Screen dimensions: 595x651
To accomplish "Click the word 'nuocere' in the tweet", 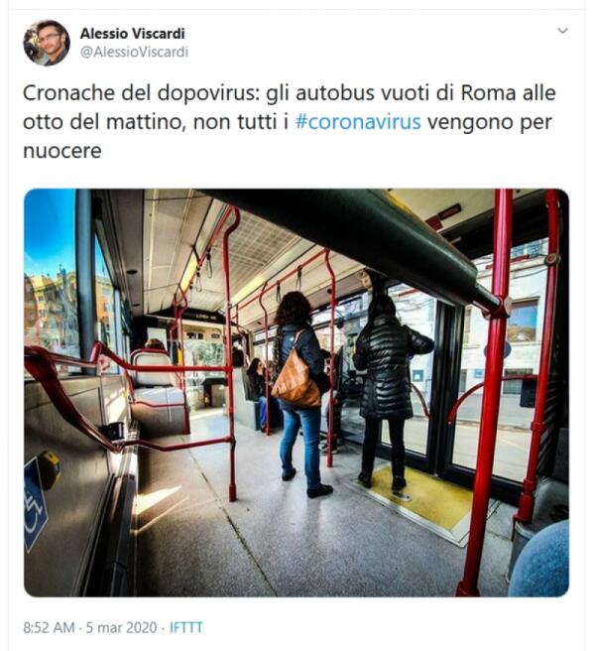I will (x=62, y=151).
